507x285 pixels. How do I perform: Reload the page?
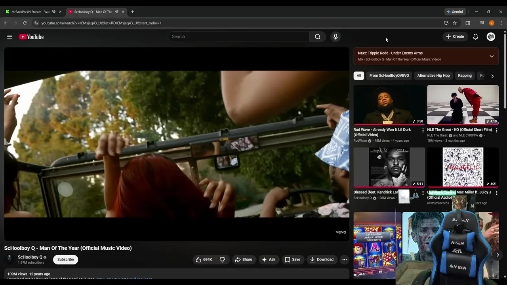point(25,23)
